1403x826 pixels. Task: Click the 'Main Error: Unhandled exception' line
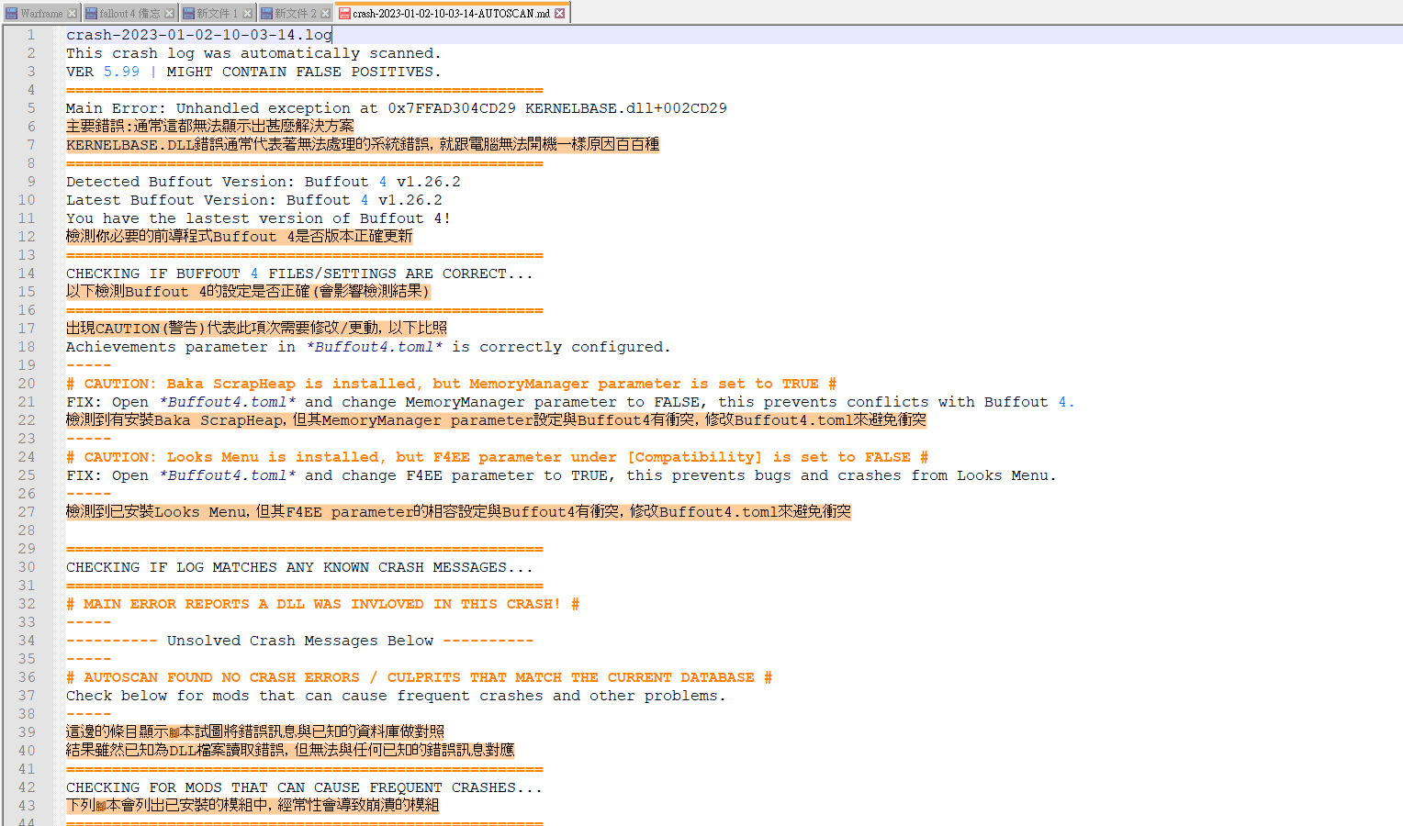397,108
